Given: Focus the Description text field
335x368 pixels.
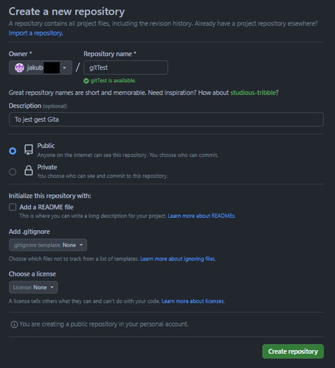Looking at the screenshot, I should point(166,119).
